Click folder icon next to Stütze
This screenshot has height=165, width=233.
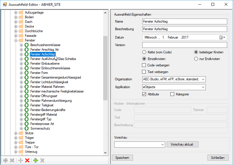point(21,133)
